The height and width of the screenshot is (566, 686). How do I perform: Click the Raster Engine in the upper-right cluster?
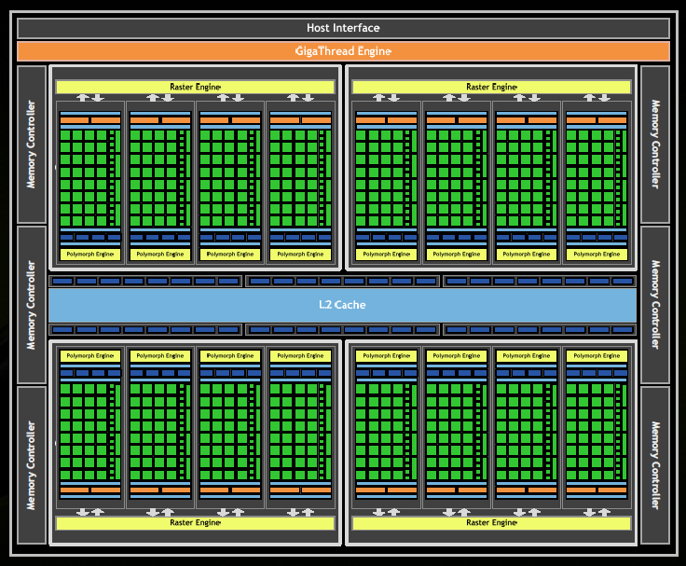click(x=490, y=87)
